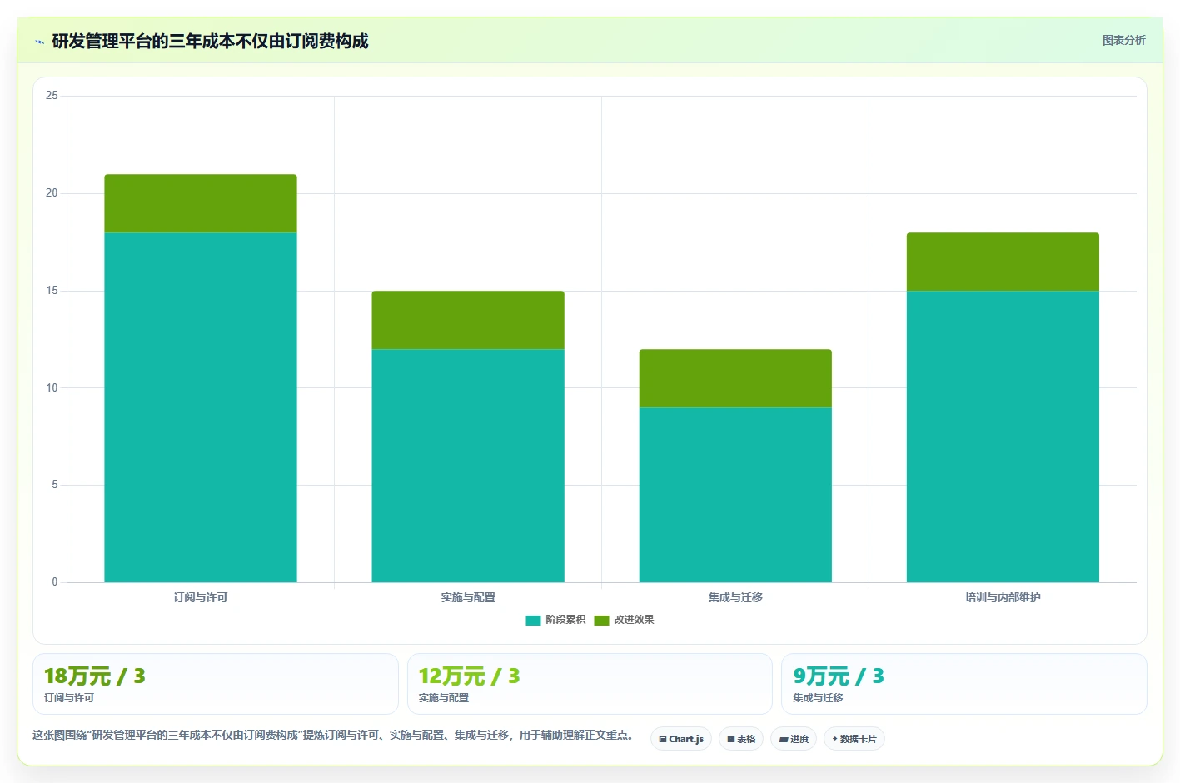1180x783 pixels.
Task: Click the 实施与配置 caption under 12万元
Action: pos(444,698)
